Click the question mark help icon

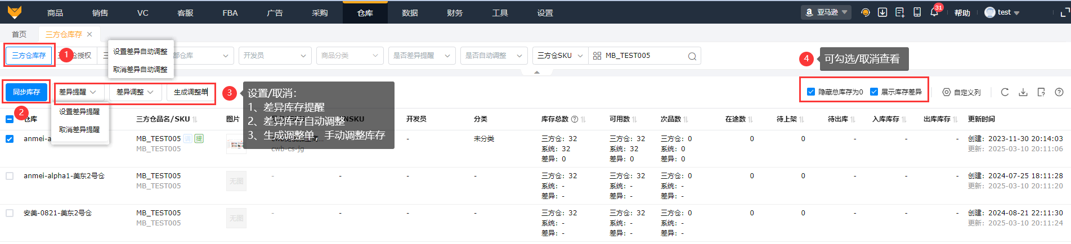point(1059,92)
